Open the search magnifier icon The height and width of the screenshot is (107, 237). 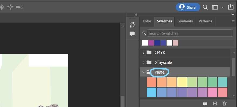click(205, 7)
